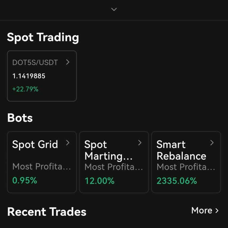Collapse the panel using the top chevron
The width and height of the screenshot is (228, 228).
[x=114, y=9]
